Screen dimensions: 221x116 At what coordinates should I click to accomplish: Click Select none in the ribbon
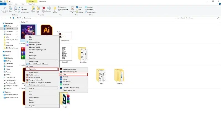(x=90, y=10)
